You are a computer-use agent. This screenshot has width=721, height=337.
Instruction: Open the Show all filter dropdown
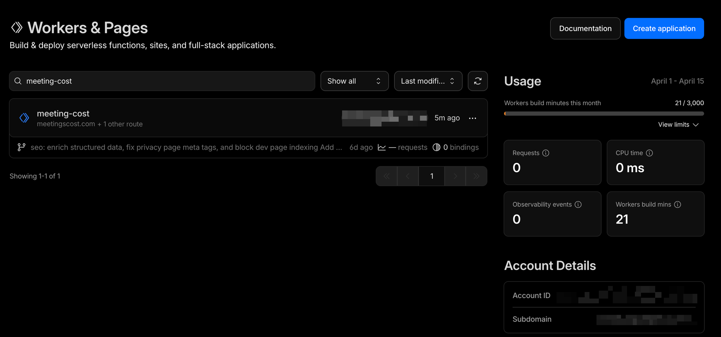pos(354,81)
